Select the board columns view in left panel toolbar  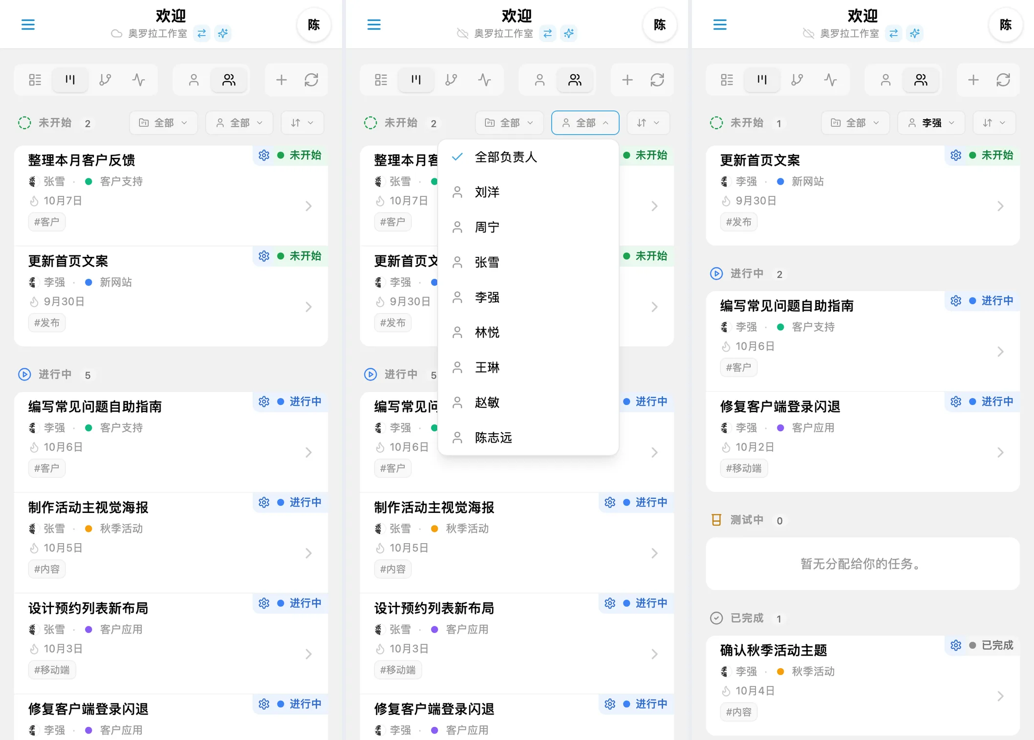click(70, 80)
